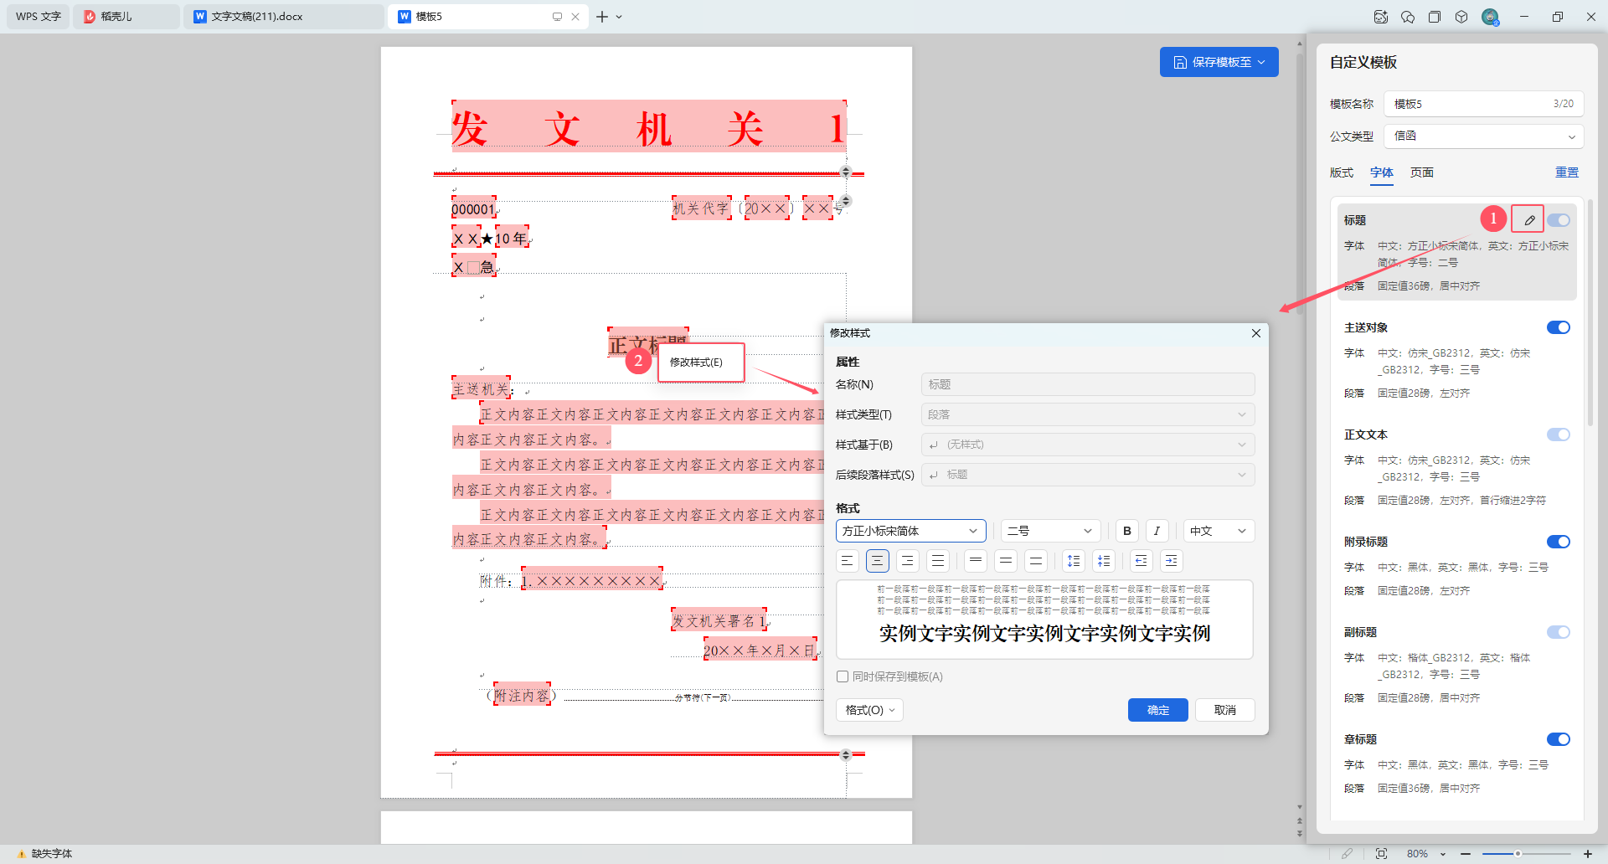Click the pencil edit icon for 标题
The height and width of the screenshot is (864, 1608).
(x=1528, y=219)
